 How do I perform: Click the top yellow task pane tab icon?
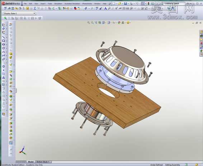click(x=201, y=31)
